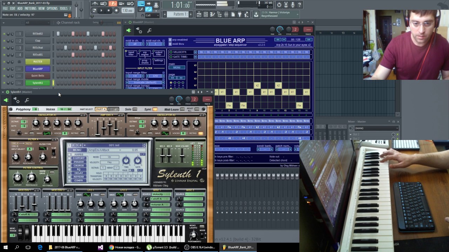Open the playlist view icon
The height and width of the screenshot is (252, 449).
(199, 14)
